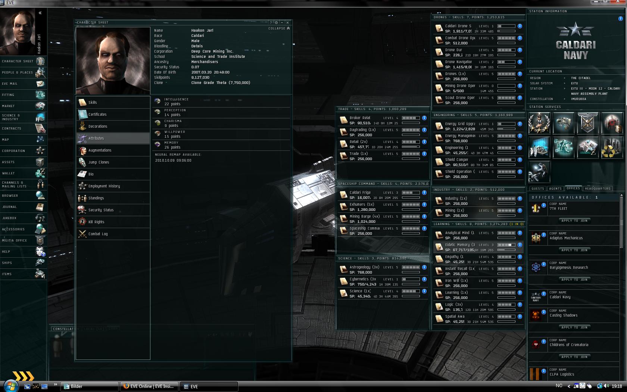Screen dimensions: 627x392
Task: Select Augmentations in the Character Sheet menu
Action: click(113, 150)
